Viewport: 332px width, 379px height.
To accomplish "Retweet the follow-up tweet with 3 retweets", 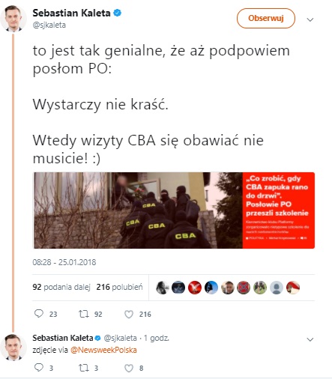I will tap(84, 368).
